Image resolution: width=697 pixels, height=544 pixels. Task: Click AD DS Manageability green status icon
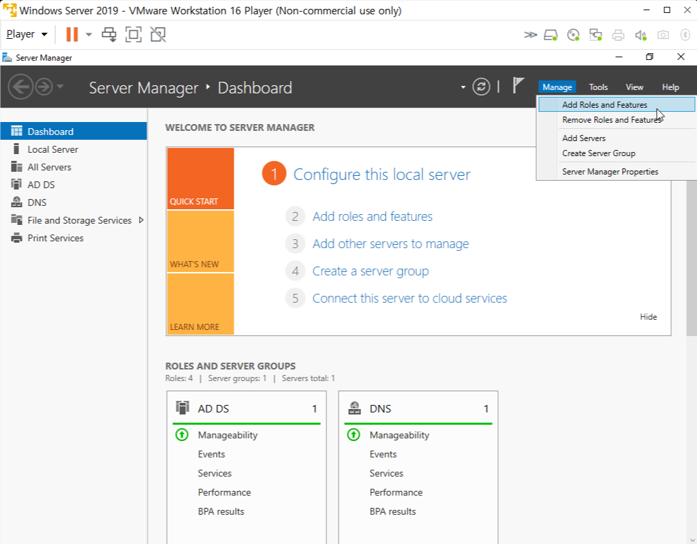(x=182, y=434)
